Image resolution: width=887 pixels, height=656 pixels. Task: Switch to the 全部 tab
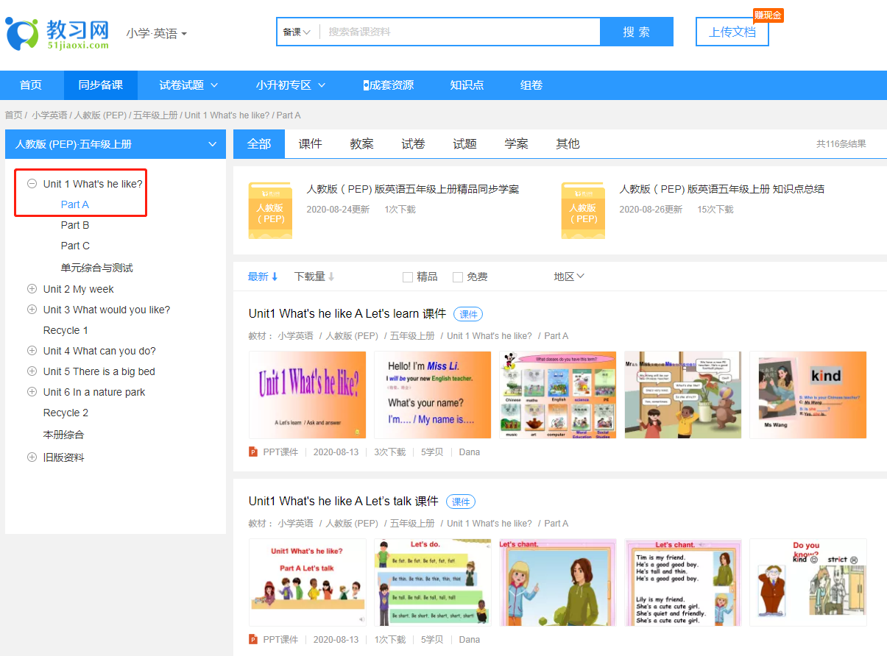coord(259,144)
